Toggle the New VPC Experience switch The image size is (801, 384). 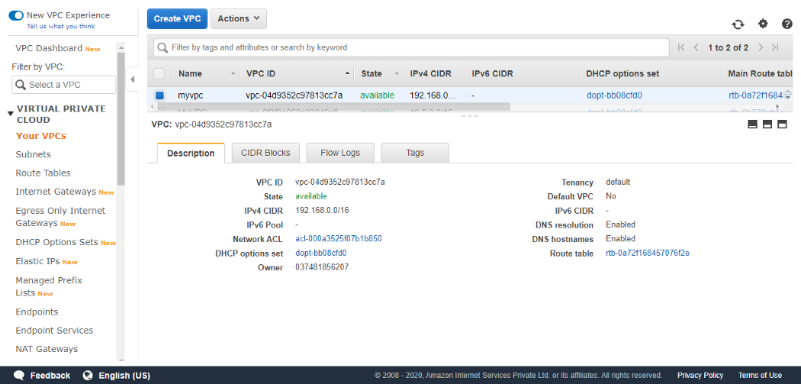point(16,15)
